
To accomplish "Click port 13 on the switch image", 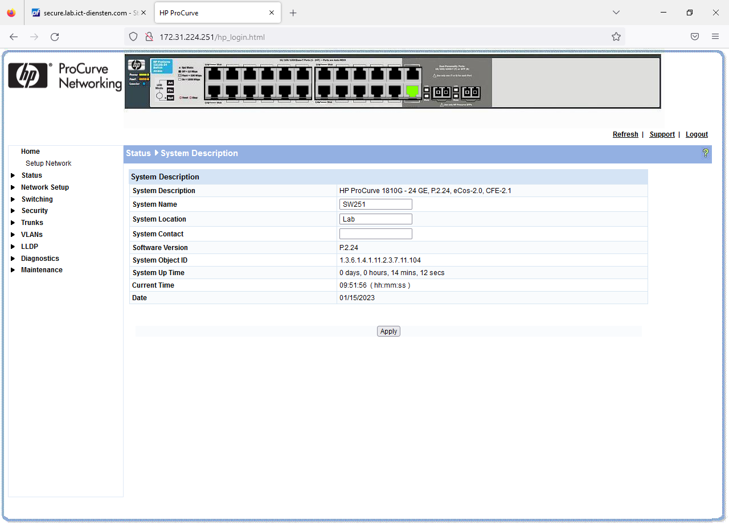I will [x=324, y=73].
